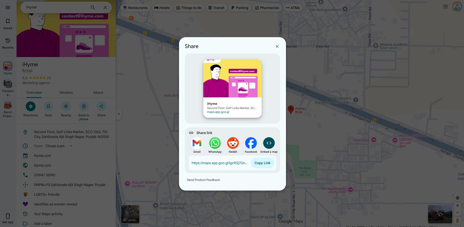Click the DULLAT RESORT map marker

127,184
